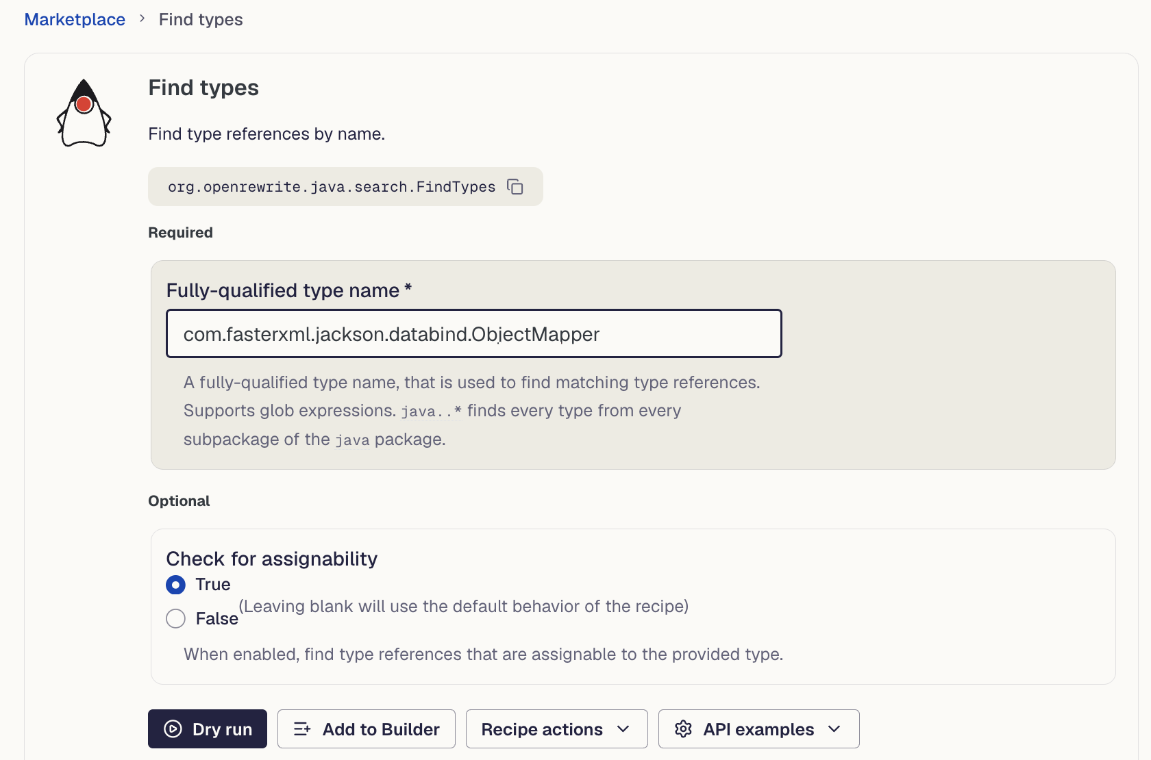Start a Dry run
1151x760 pixels.
[208, 729]
